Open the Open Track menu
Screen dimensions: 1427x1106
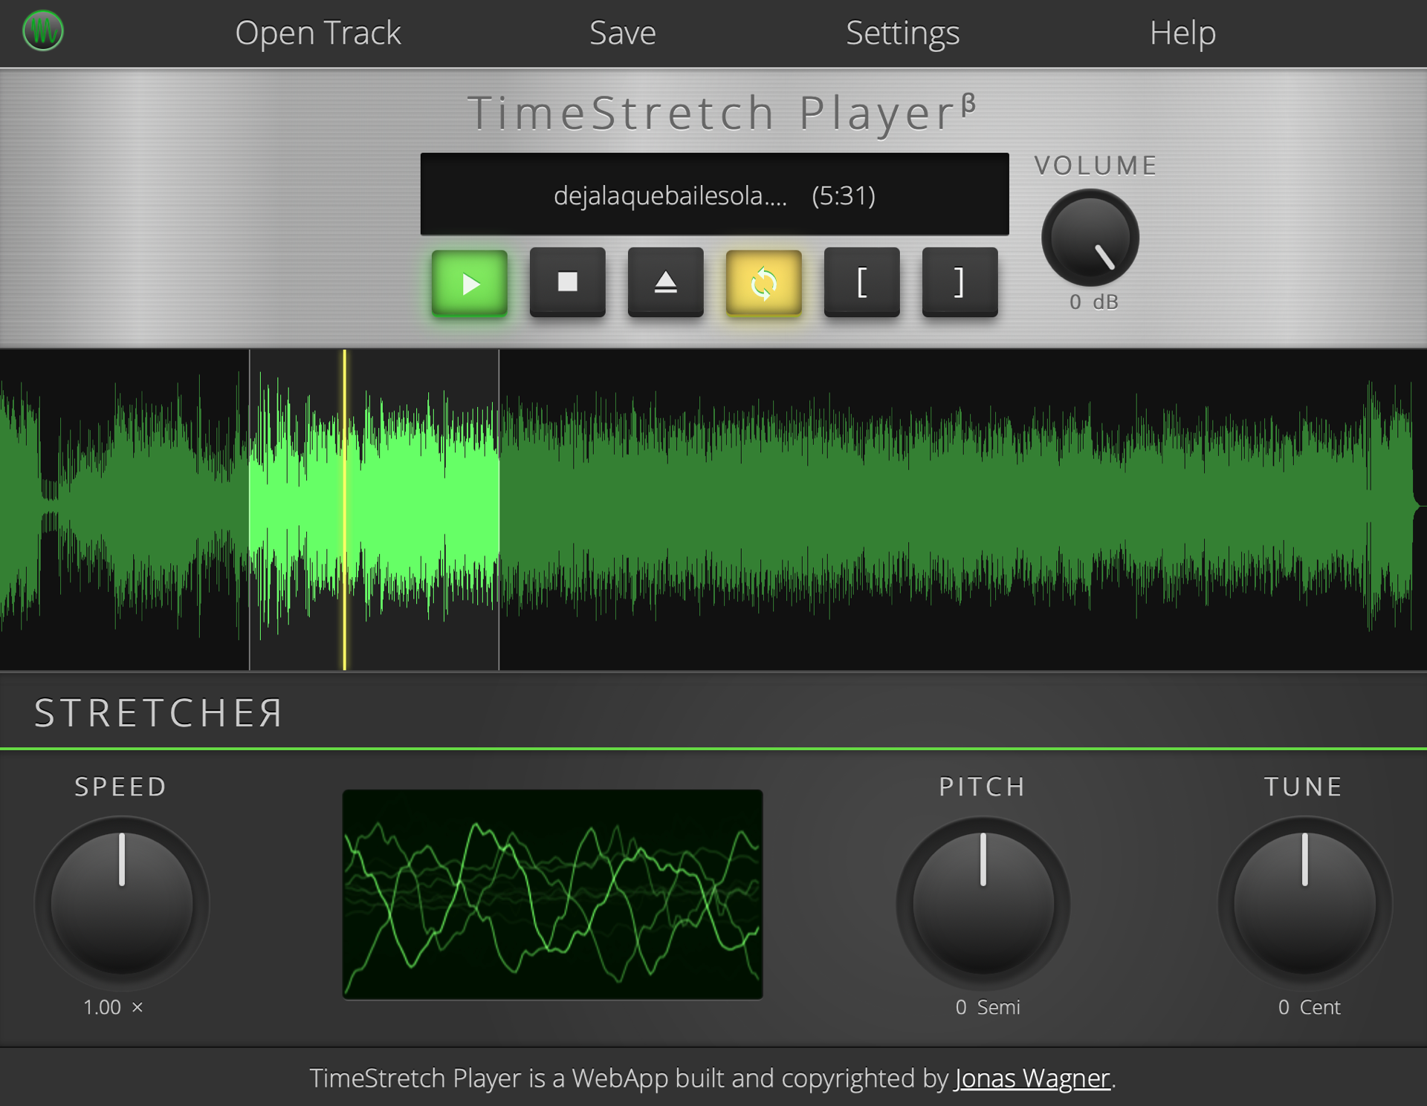click(x=317, y=33)
